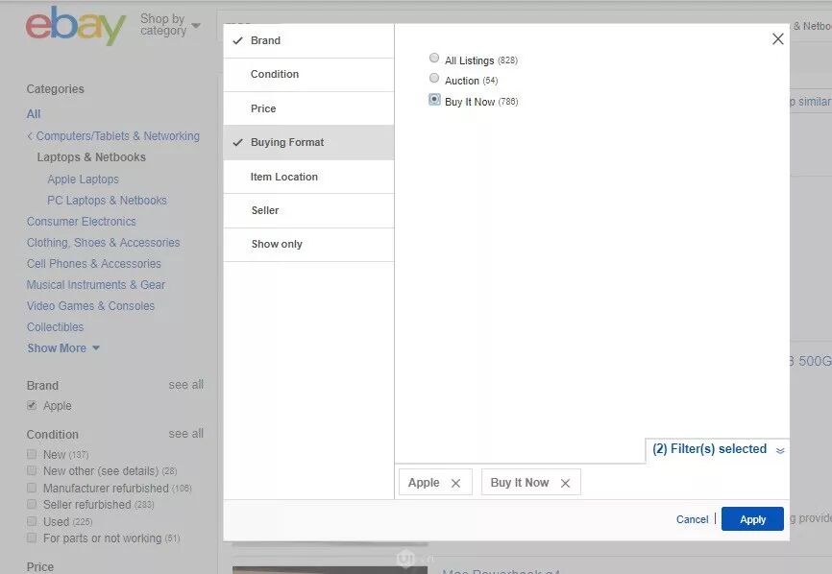
Task: Open the Condition filter tab
Action: coord(308,75)
